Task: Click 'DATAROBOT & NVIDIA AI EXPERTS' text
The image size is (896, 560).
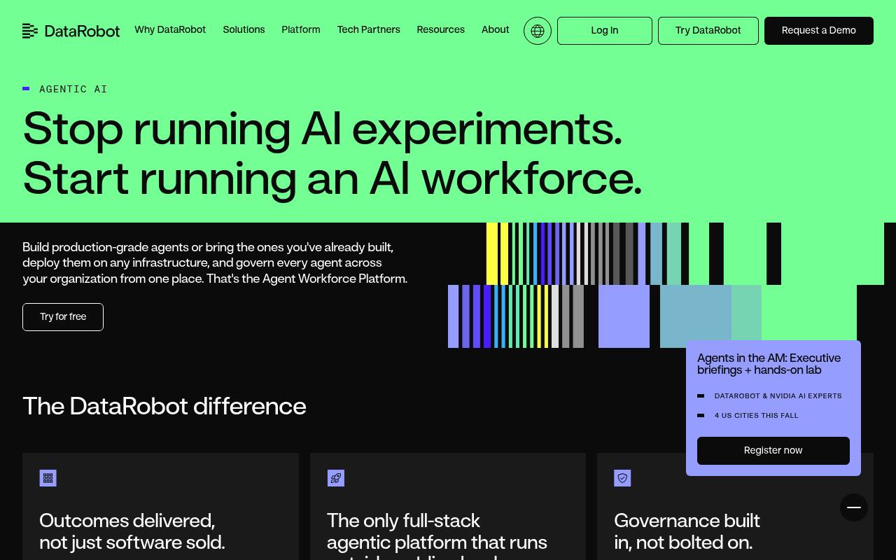Action: pos(778,396)
